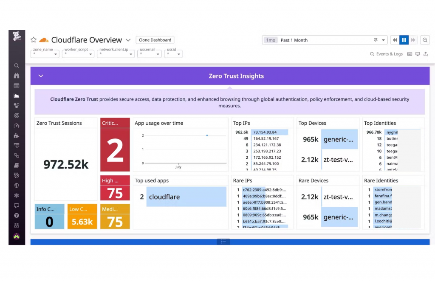Click the data point in App usage chart
435x281 pixels.
(x=207, y=135)
